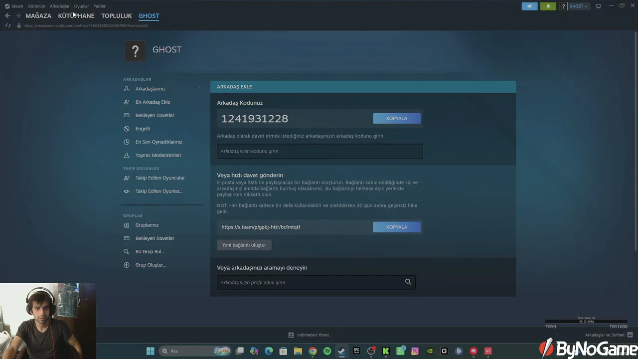Image resolution: width=638 pixels, height=359 pixels.
Task: Open Gruplarınız in the sidebar
Action: (147, 225)
